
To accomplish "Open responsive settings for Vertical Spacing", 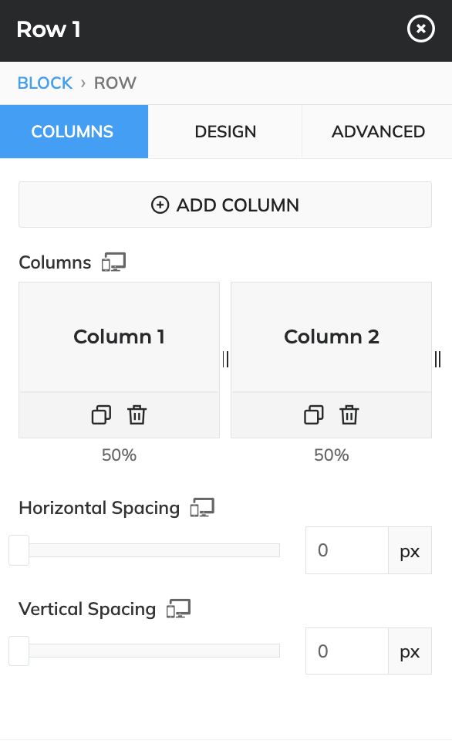I will (178, 609).
